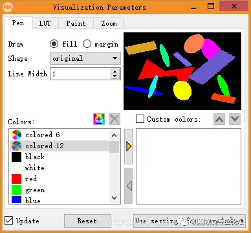The image size is (251, 233).
Task: Move custom color up with the up arrow icon
Action: click(x=219, y=119)
